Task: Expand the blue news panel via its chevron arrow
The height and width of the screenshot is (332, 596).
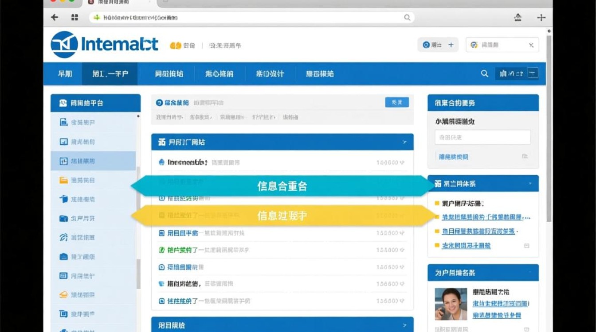Action: pyautogui.click(x=404, y=142)
